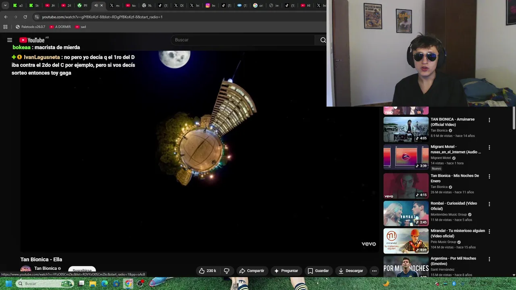Switch to the Instagram tab
Image resolution: width=516 pixels, height=290 pixels.
(211, 5)
